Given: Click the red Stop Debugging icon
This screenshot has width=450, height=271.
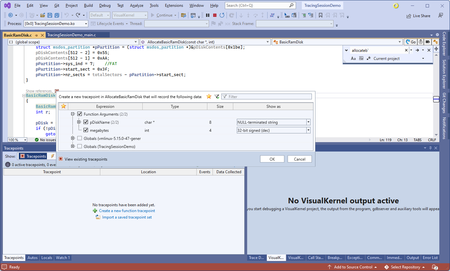Looking at the screenshot, I should pyautogui.click(x=215, y=15).
